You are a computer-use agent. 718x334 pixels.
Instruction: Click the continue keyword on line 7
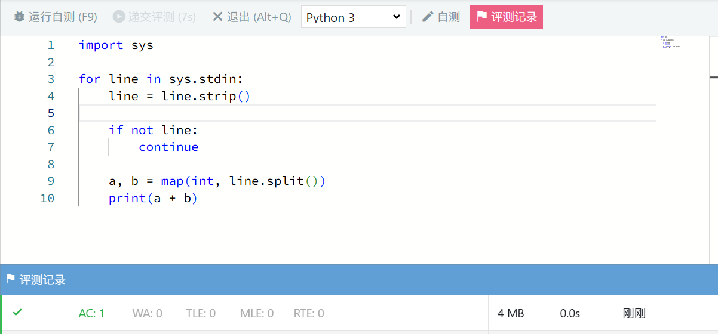pyautogui.click(x=168, y=147)
